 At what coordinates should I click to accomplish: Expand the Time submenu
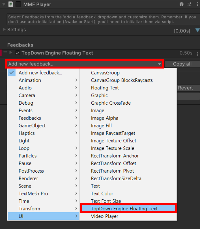44,201
